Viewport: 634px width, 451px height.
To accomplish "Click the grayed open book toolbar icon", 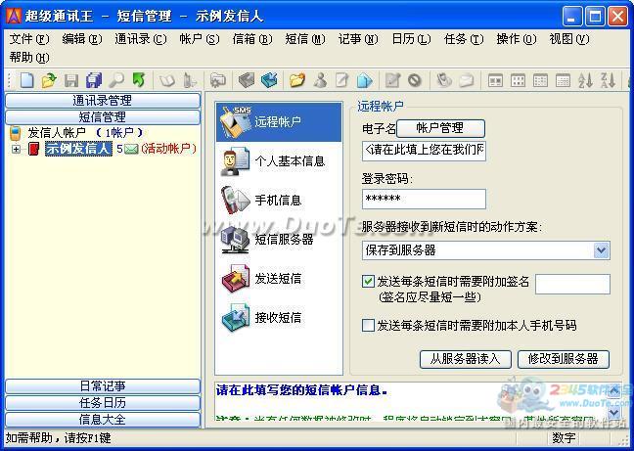I will (x=166, y=80).
